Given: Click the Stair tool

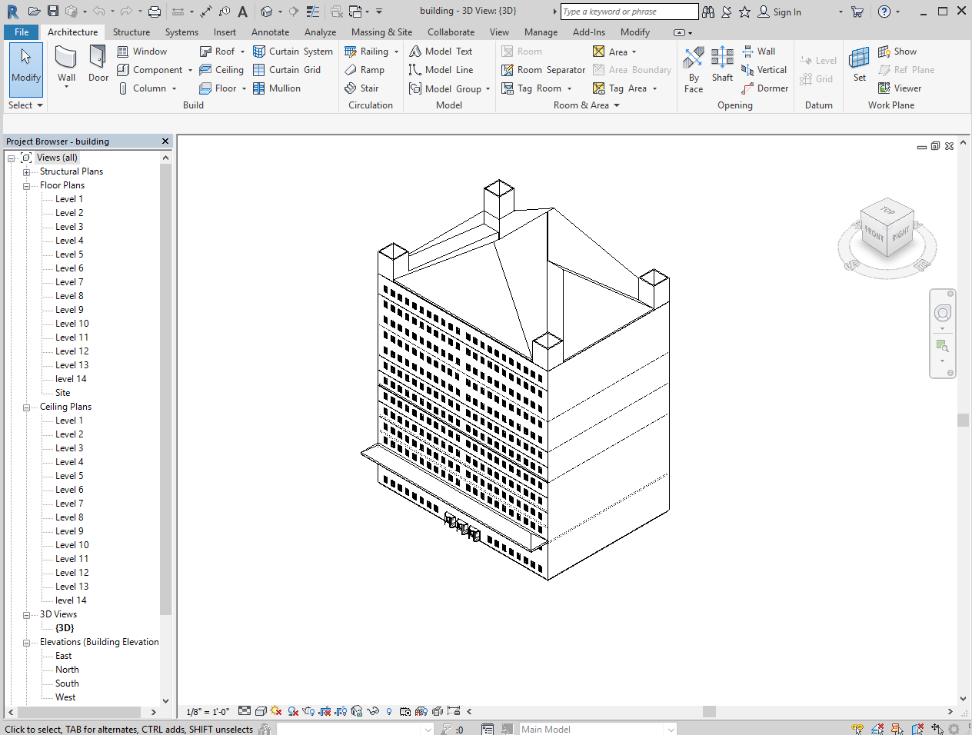Looking at the screenshot, I should click(361, 88).
